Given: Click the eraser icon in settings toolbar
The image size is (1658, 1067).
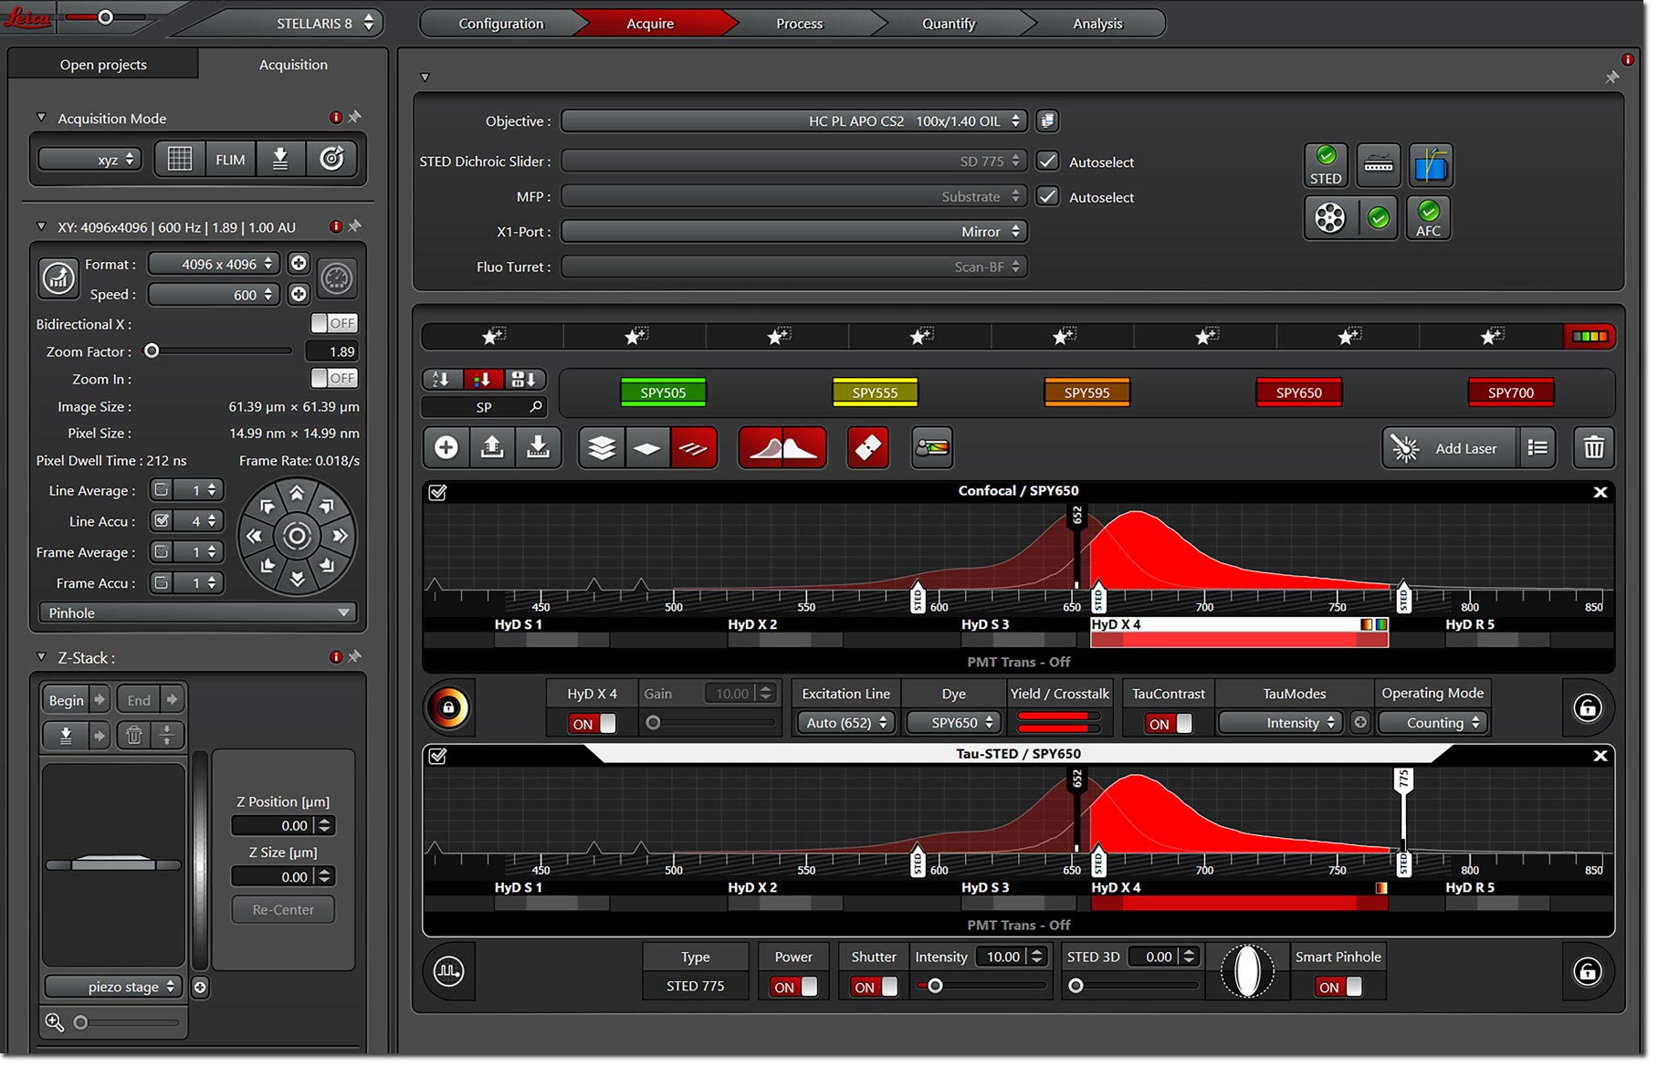Looking at the screenshot, I should coord(867,448).
